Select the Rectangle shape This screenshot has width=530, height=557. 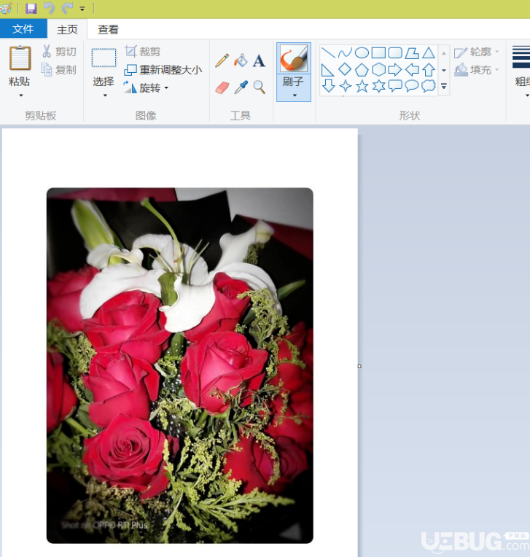point(378,53)
